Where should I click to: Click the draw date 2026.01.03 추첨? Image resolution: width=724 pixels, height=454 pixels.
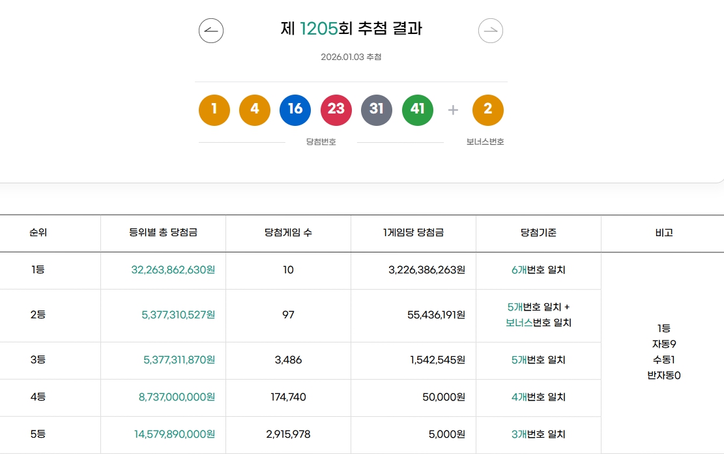click(x=351, y=57)
